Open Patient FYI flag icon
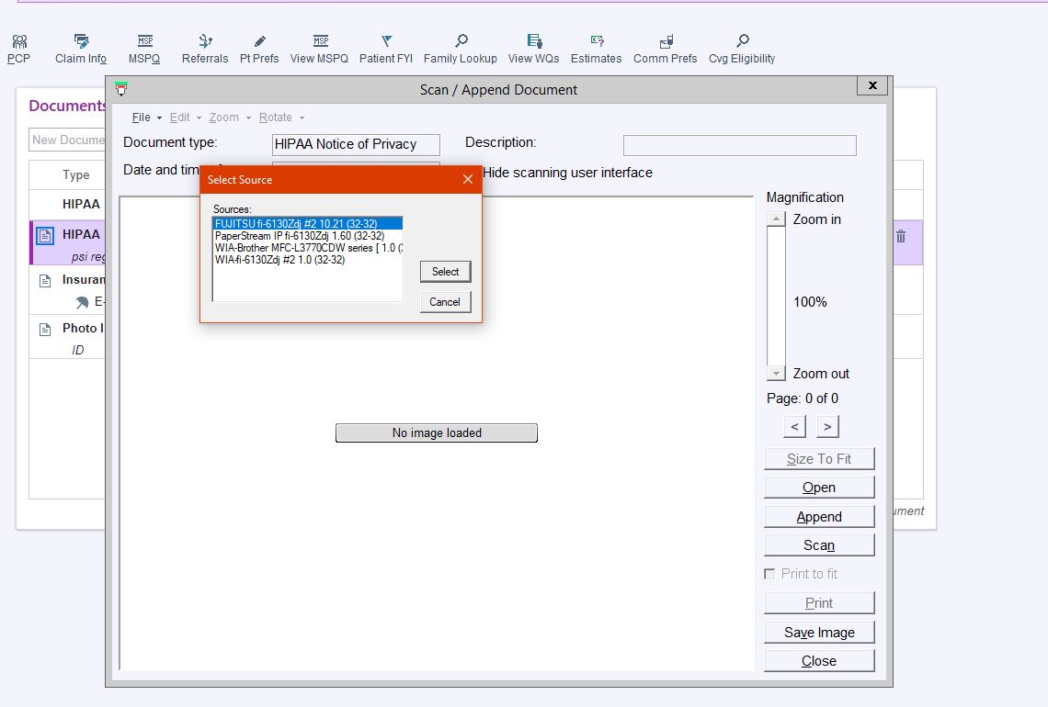1048x707 pixels. 386,41
